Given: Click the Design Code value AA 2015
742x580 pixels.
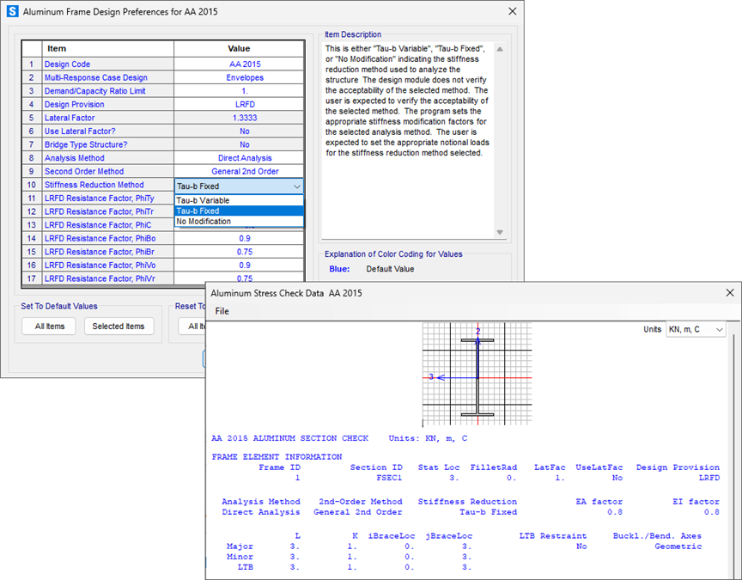Looking at the screenshot, I should pyautogui.click(x=245, y=64).
